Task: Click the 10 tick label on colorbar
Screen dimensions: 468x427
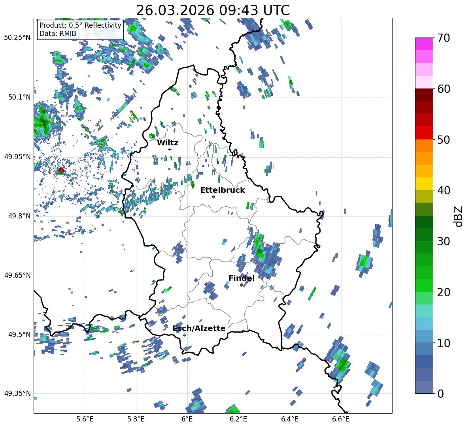Action: pos(443,343)
